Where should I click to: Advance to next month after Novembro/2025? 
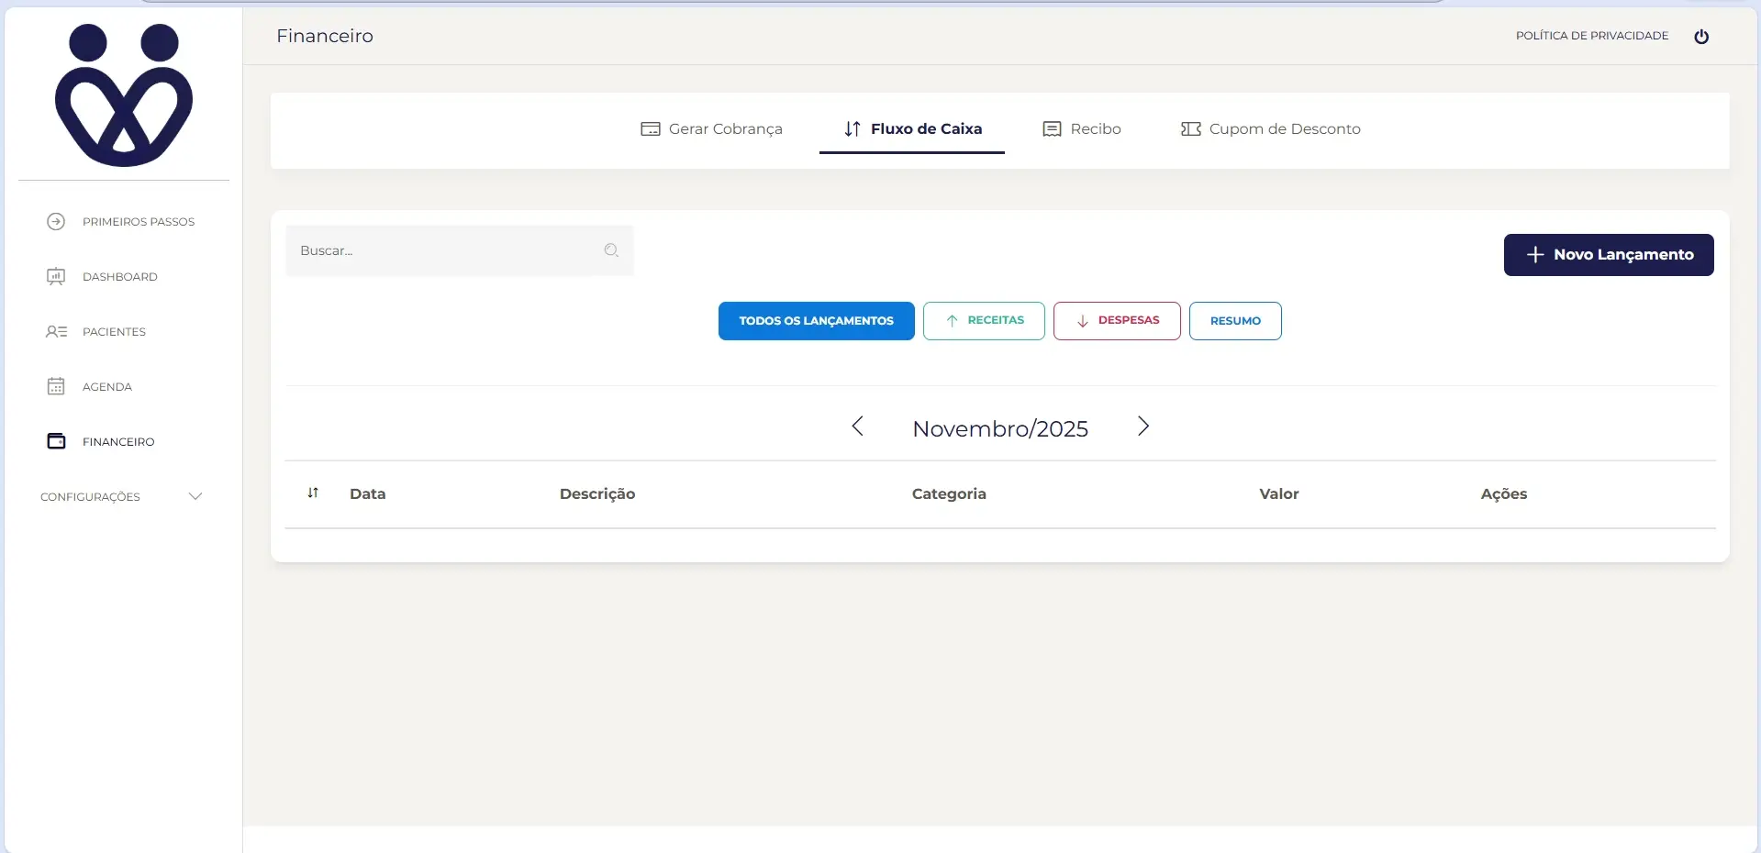[x=1142, y=426]
